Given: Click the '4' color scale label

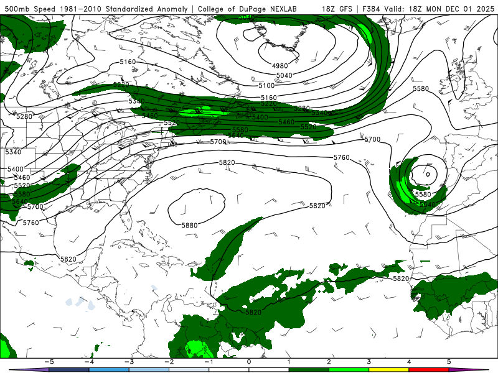Looking at the screenshot, I should point(409,362).
